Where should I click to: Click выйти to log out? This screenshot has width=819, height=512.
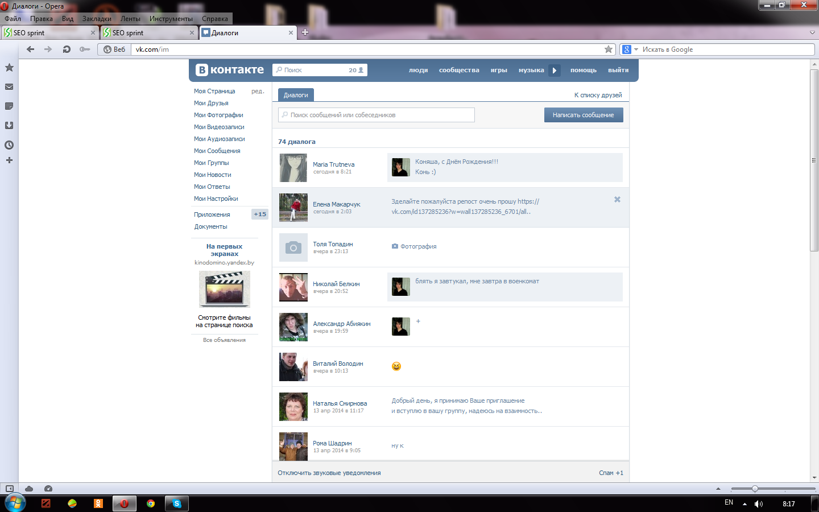(x=618, y=70)
